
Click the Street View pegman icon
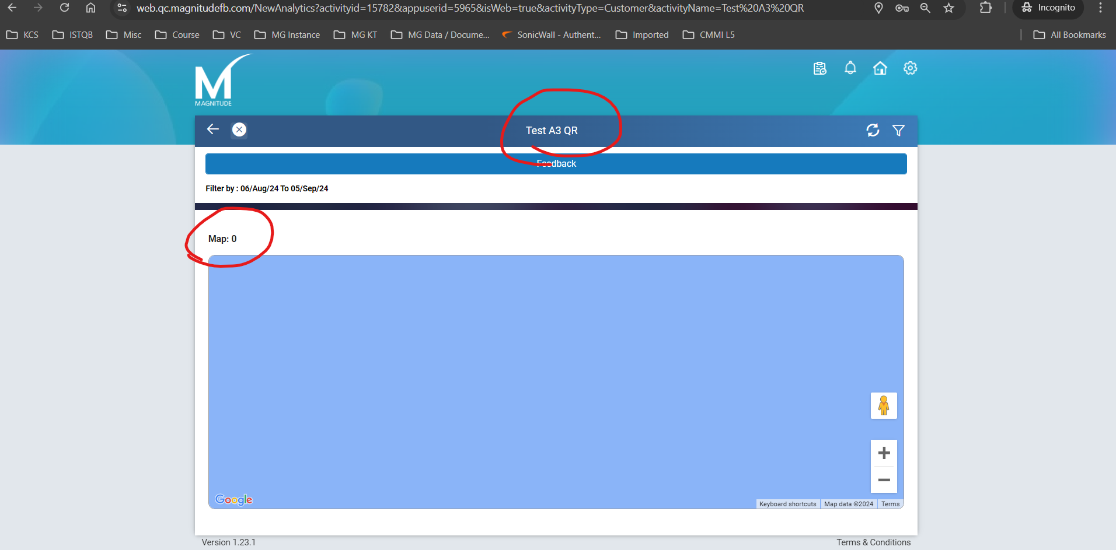884,405
